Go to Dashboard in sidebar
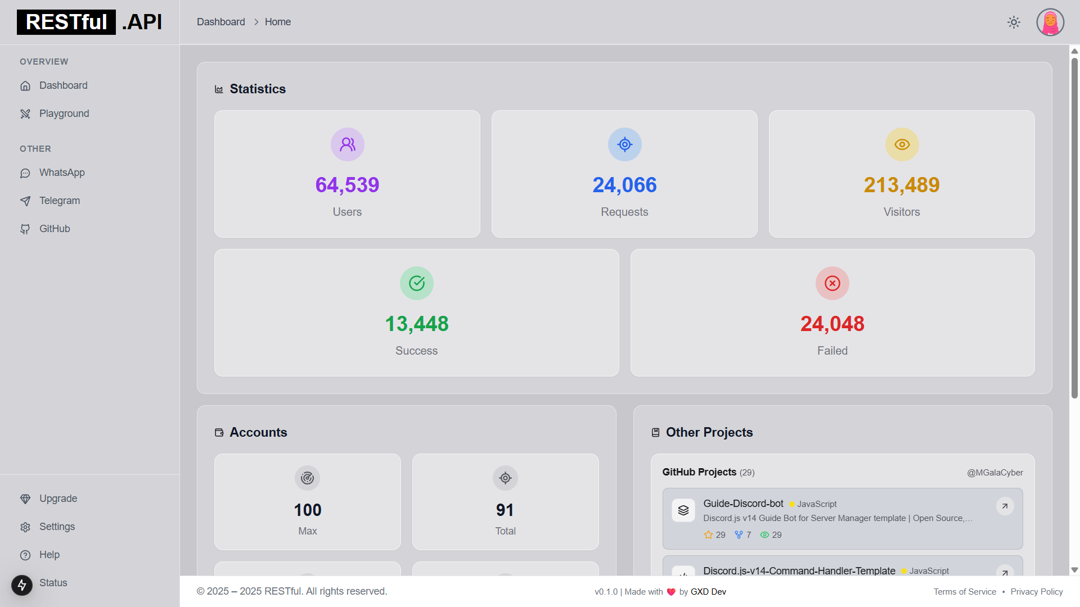The height and width of the screenshot is (607, 1080). coord(63,85)
